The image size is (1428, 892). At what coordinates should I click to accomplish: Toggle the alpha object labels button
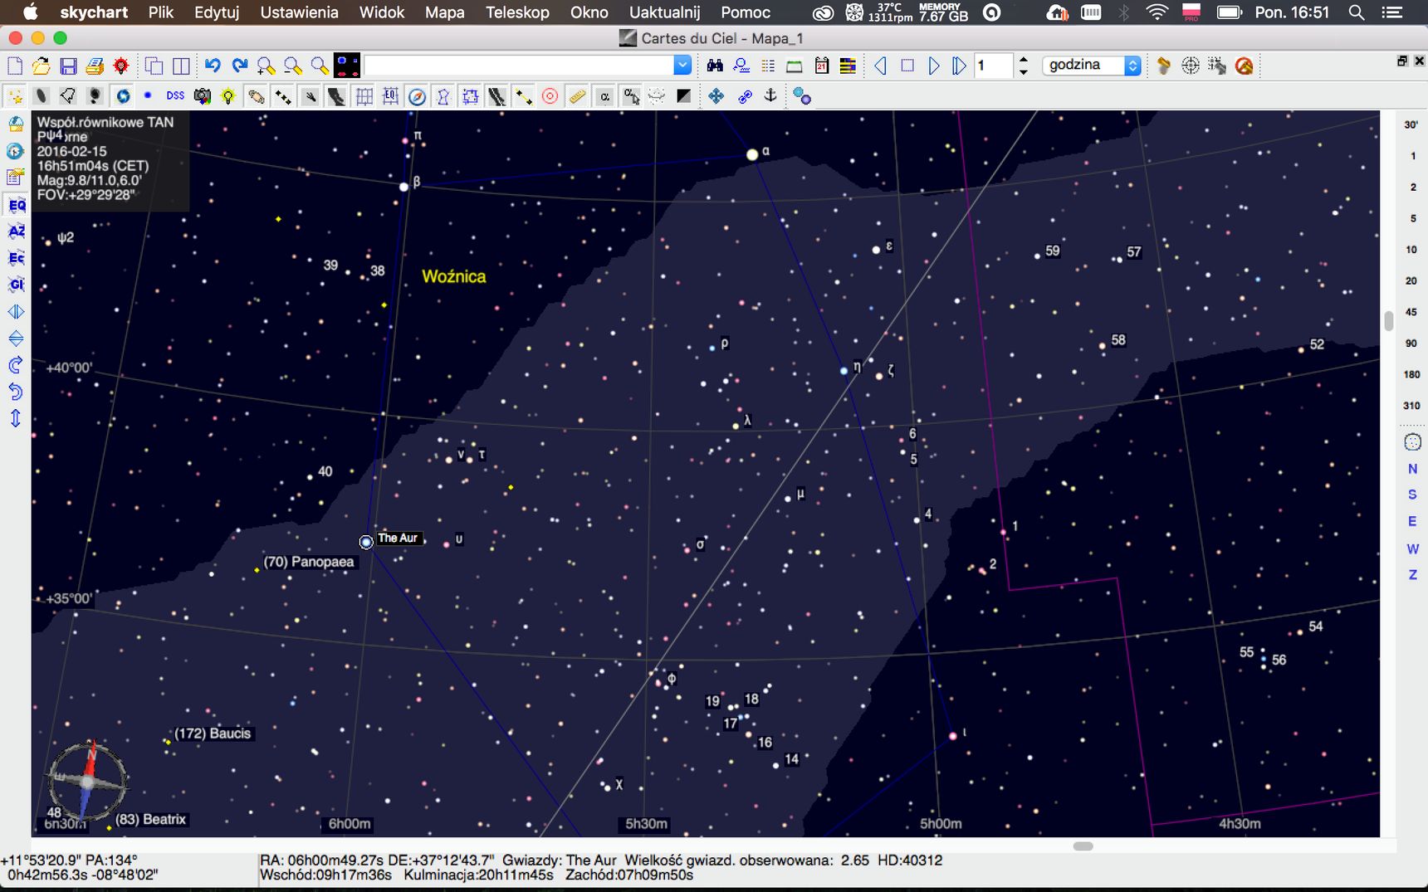604,97
